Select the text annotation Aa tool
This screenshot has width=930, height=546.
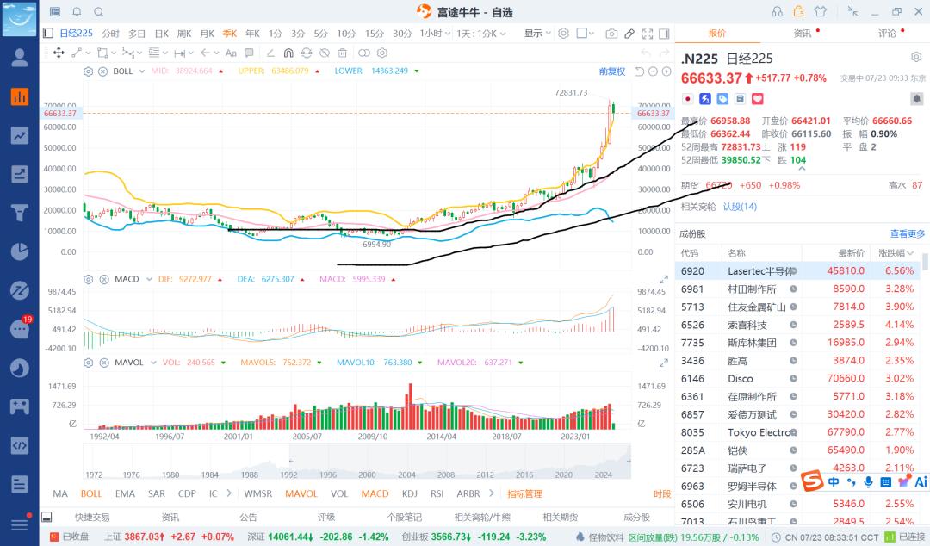231,53
